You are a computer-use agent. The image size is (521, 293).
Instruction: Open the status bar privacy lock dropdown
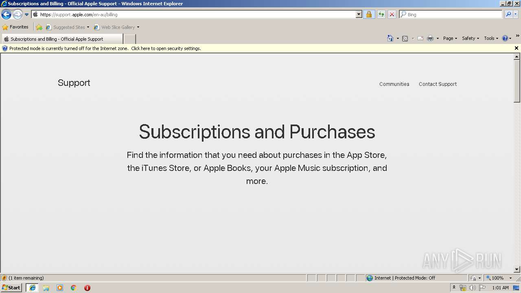coord(475,278)
